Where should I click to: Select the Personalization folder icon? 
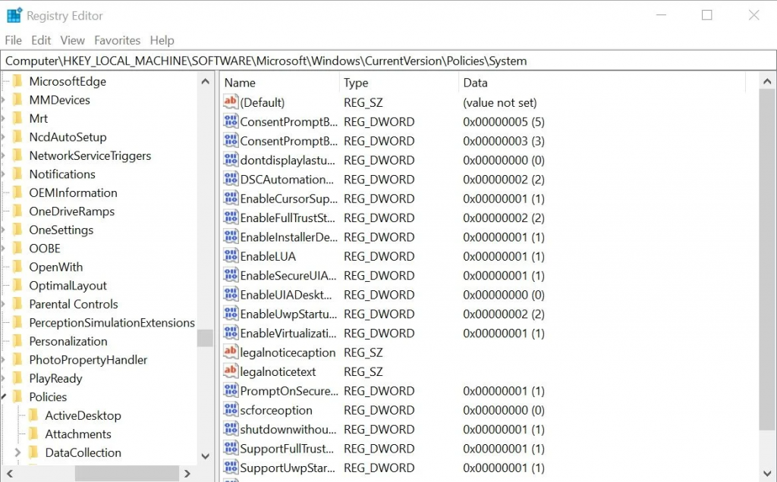click(17, 341)
